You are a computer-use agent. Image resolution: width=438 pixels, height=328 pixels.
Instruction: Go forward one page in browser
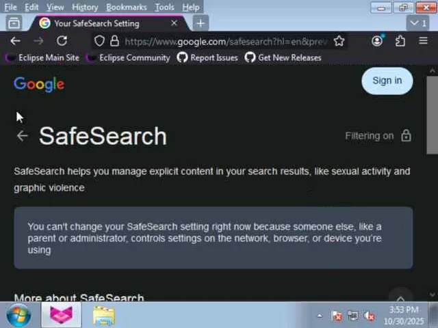pos(38,41)
